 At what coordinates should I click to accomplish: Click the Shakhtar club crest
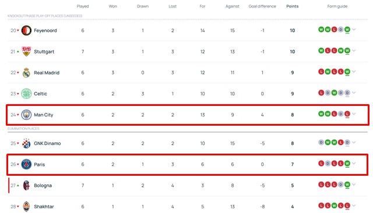click(26, 207)
